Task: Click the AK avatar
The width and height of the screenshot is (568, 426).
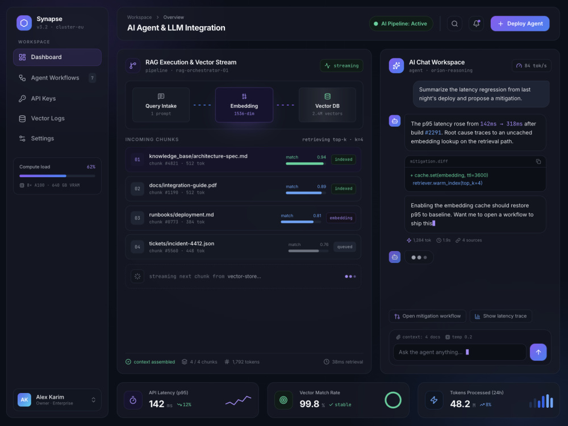Action: click(24, 400)
